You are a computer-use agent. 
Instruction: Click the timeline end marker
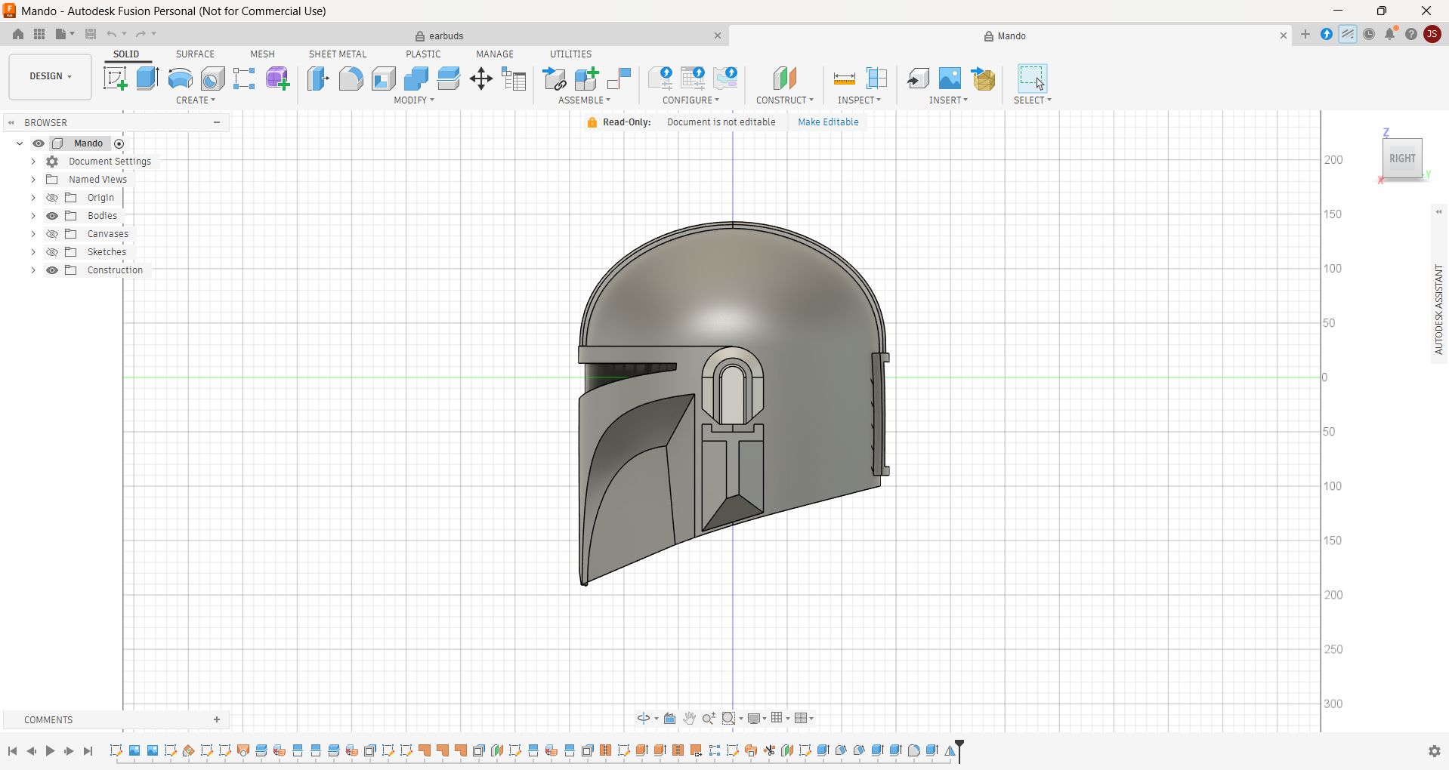[x=959, y=751]
